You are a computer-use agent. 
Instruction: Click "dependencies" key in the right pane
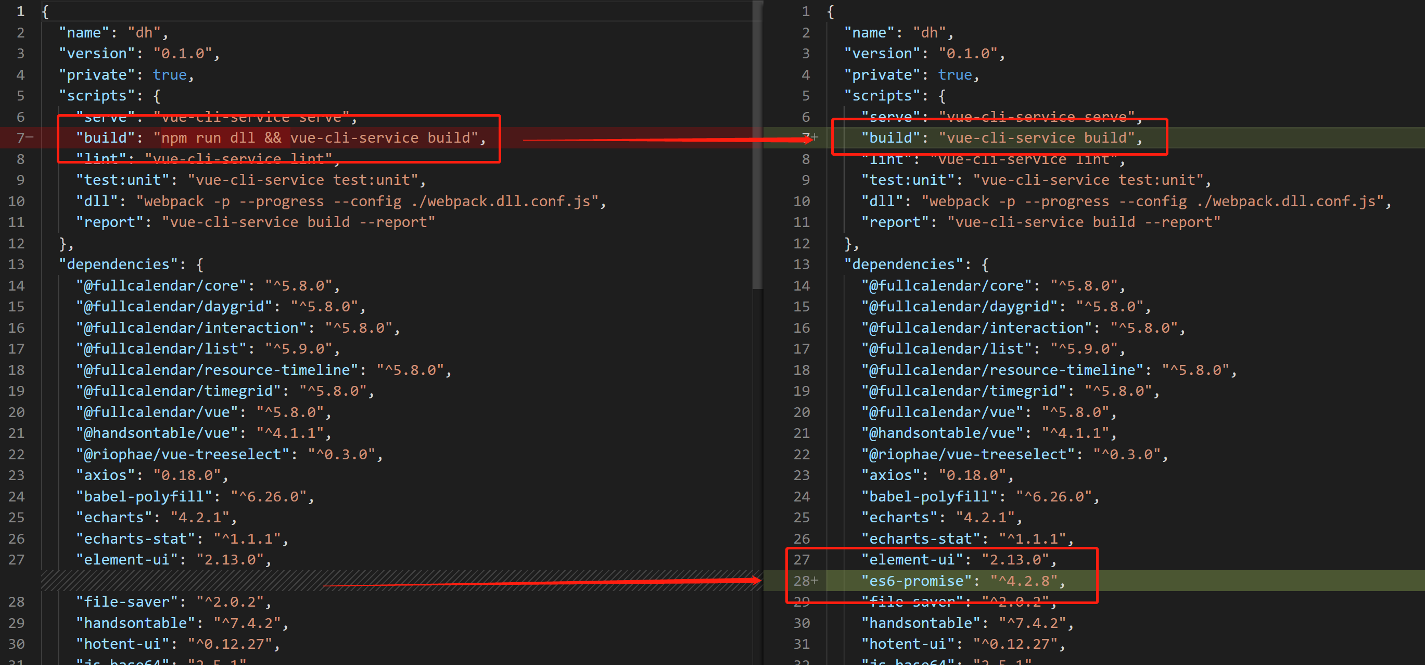(904, 264)
